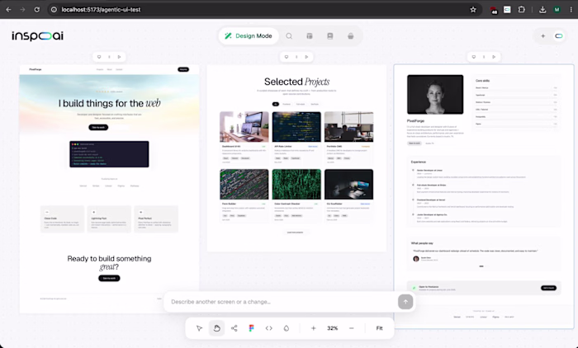The height and width of the screenshot is (348, 578).
Task: Click the Clean Code feature card
Action: point(62,219)
